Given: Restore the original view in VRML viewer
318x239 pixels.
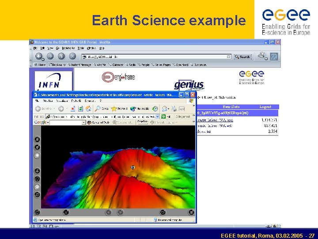Looking at the screenshot, I should 163,212.
